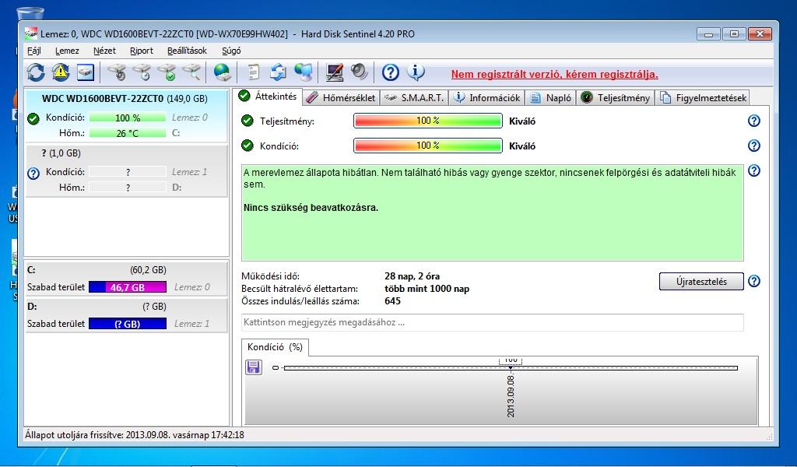
Task: Click the blue question icon of the unknown disk
Action: (33, 174)
